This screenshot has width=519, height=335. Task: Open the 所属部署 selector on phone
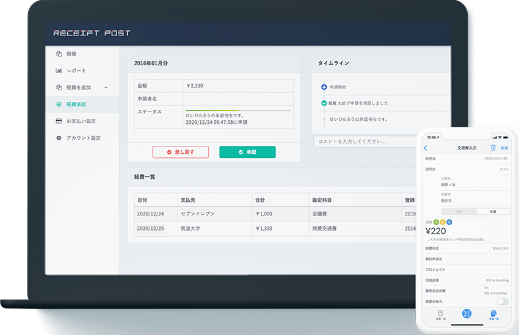coord(467,280)
